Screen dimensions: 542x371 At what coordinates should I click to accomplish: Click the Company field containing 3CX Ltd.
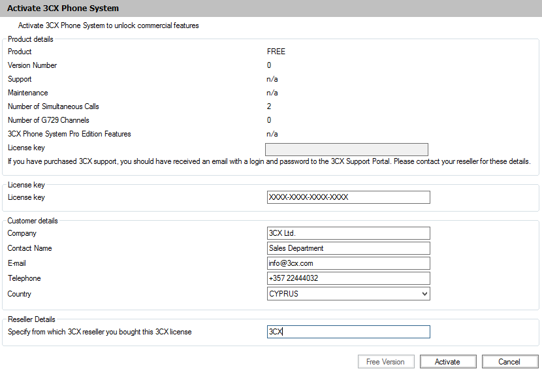coord(349,233)
